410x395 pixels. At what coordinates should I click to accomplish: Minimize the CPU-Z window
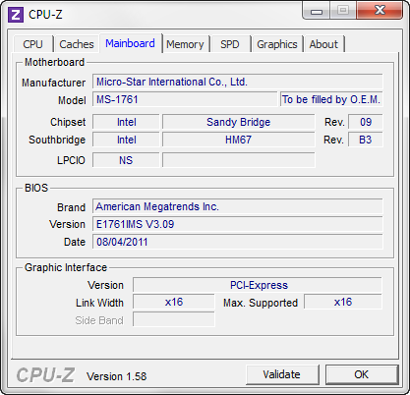coord(316,12)
